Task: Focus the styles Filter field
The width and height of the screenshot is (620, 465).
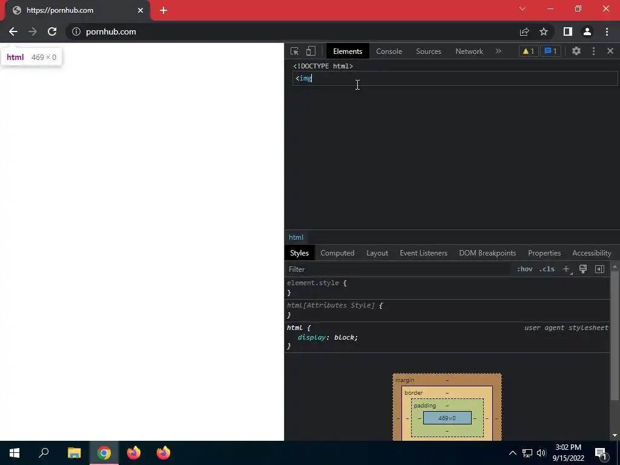Action: [398, 269]
